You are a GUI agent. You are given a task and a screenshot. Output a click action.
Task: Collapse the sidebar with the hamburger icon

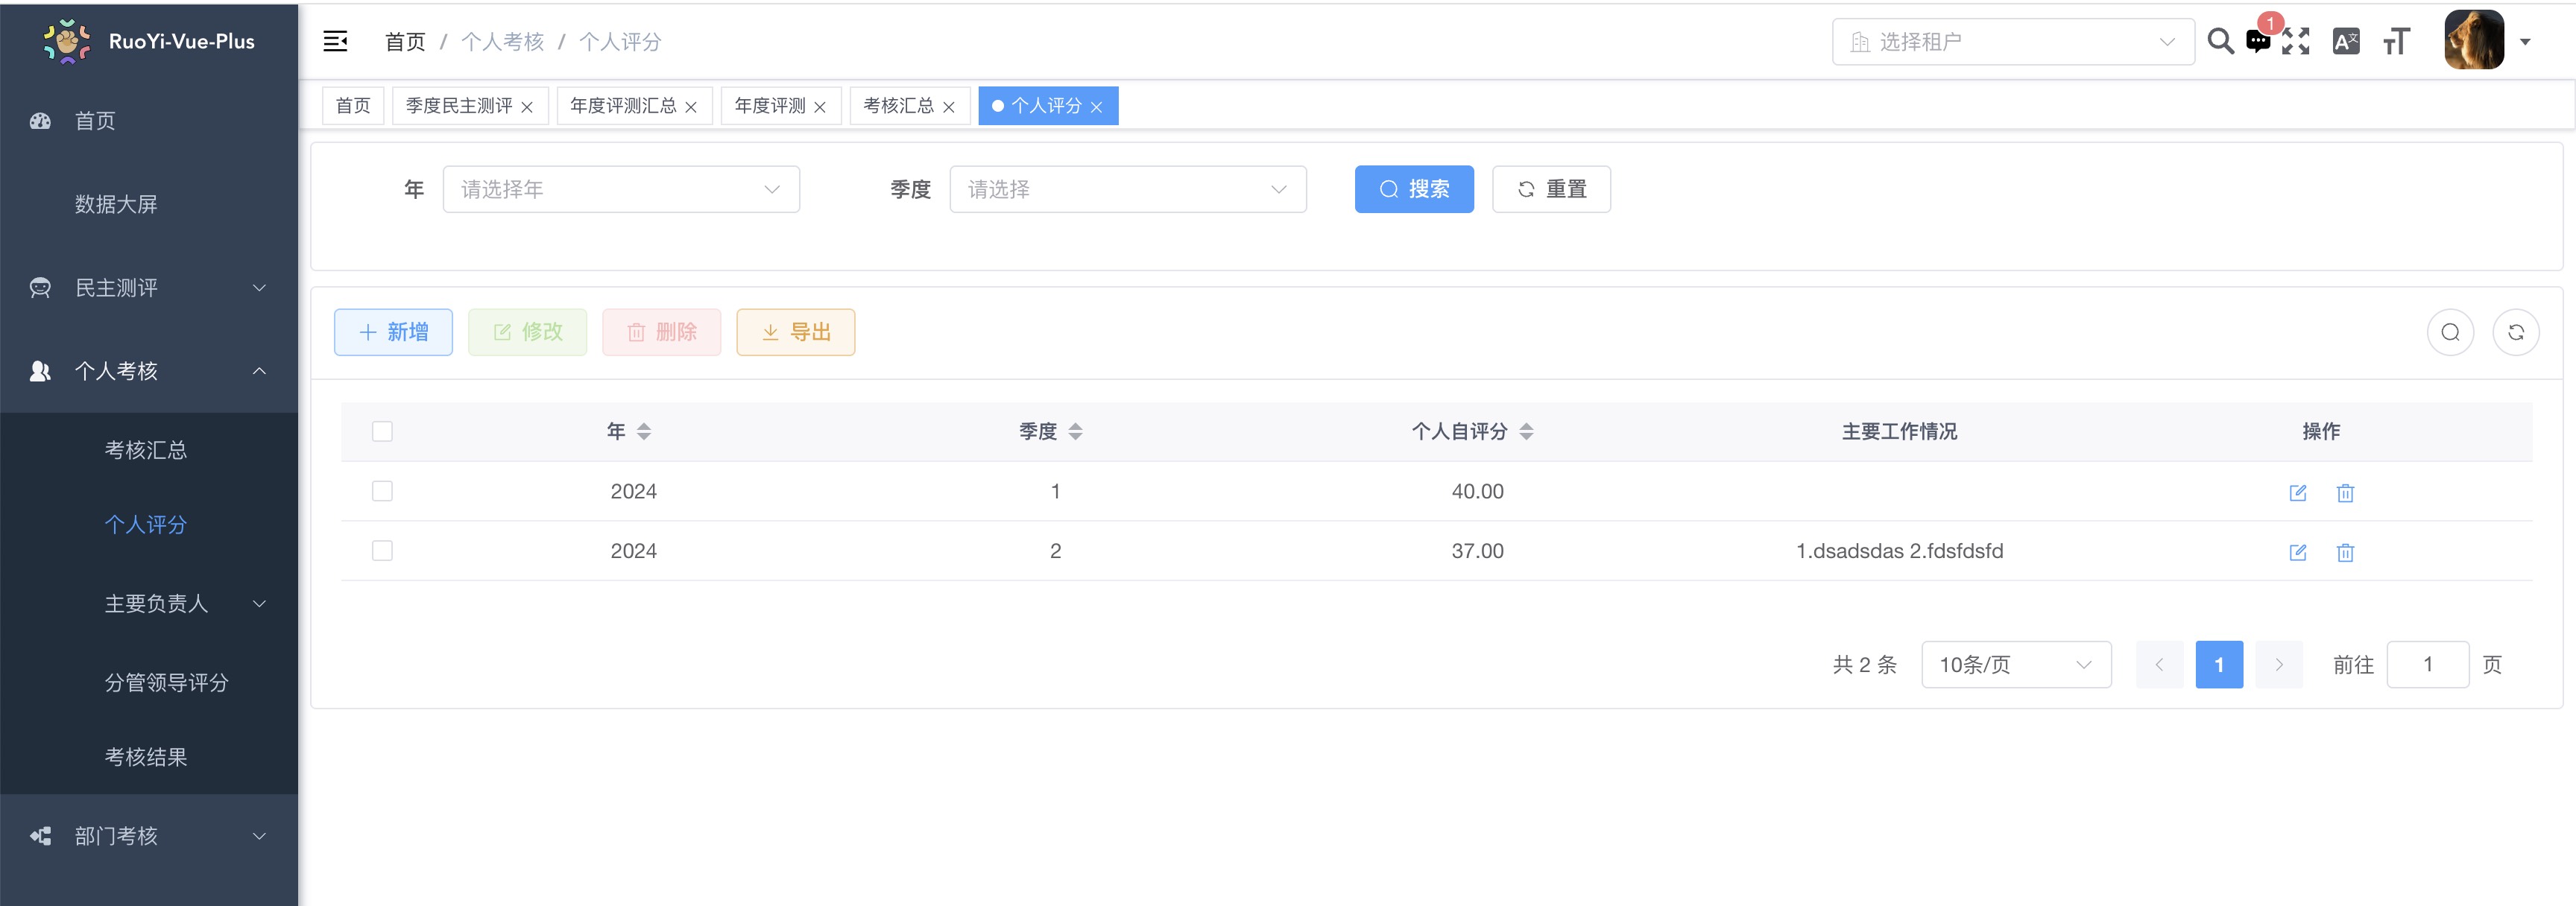[x=335, y=41]
